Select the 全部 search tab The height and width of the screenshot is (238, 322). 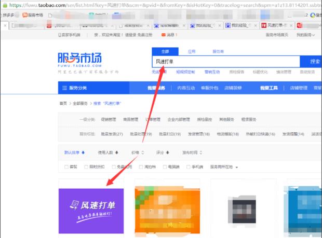[165, 51]
